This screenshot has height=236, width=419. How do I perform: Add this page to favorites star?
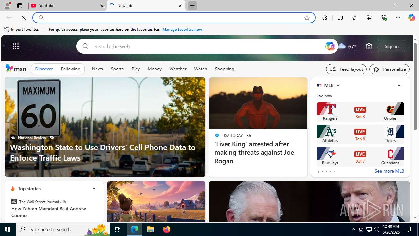[x=307, y=18]
